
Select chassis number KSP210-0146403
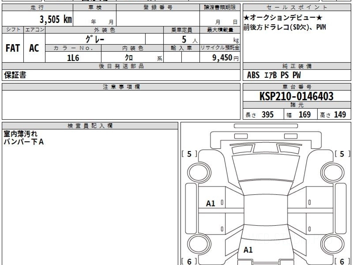tap(297, 96)
